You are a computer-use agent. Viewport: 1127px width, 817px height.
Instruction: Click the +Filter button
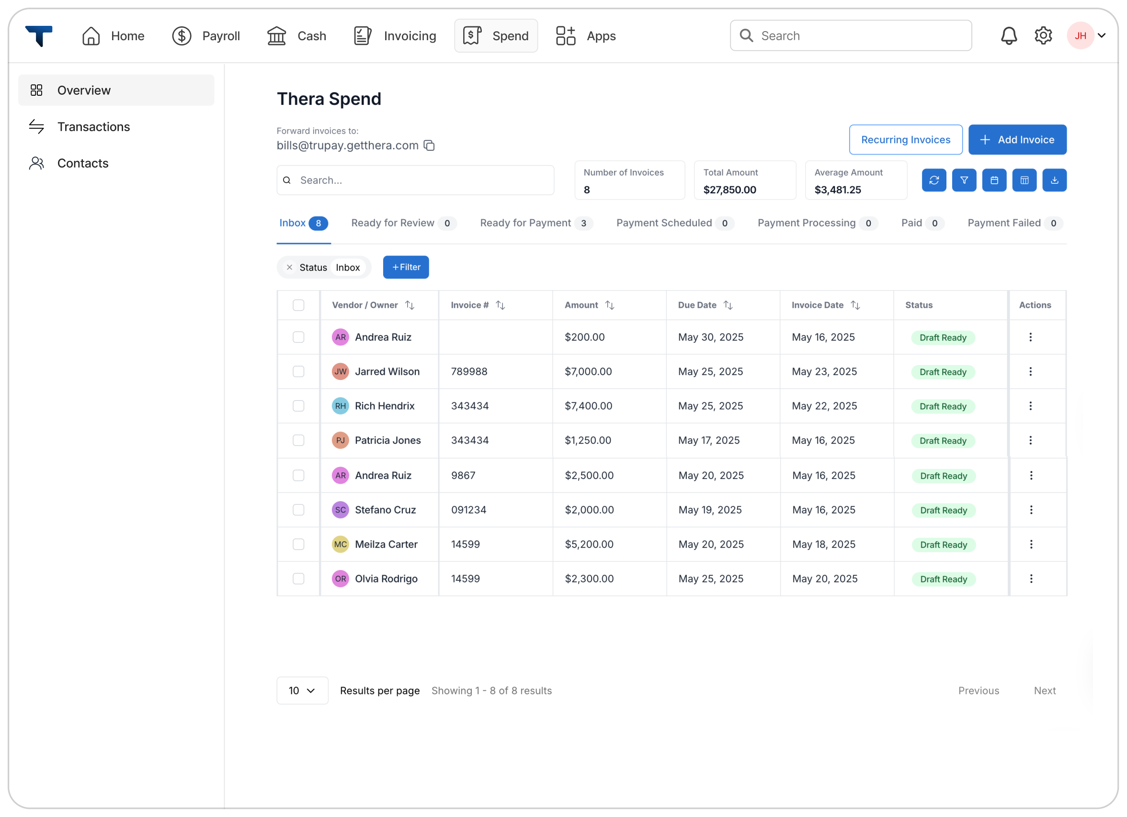[406, 267]
